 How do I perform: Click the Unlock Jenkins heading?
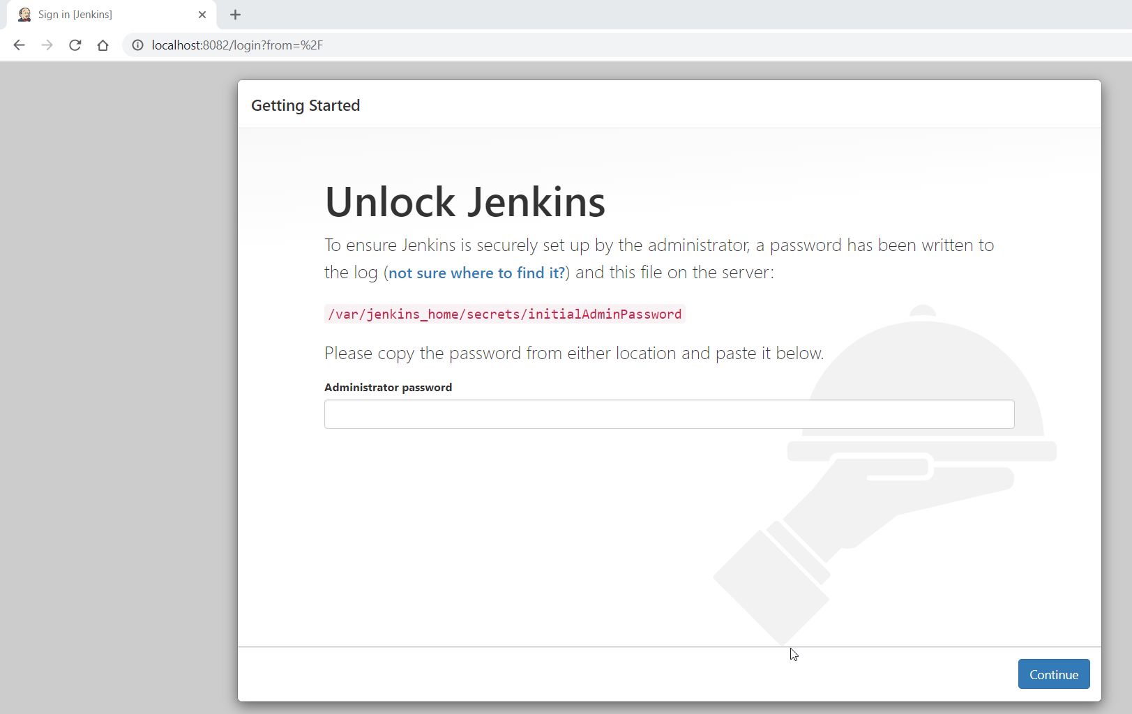465,202
